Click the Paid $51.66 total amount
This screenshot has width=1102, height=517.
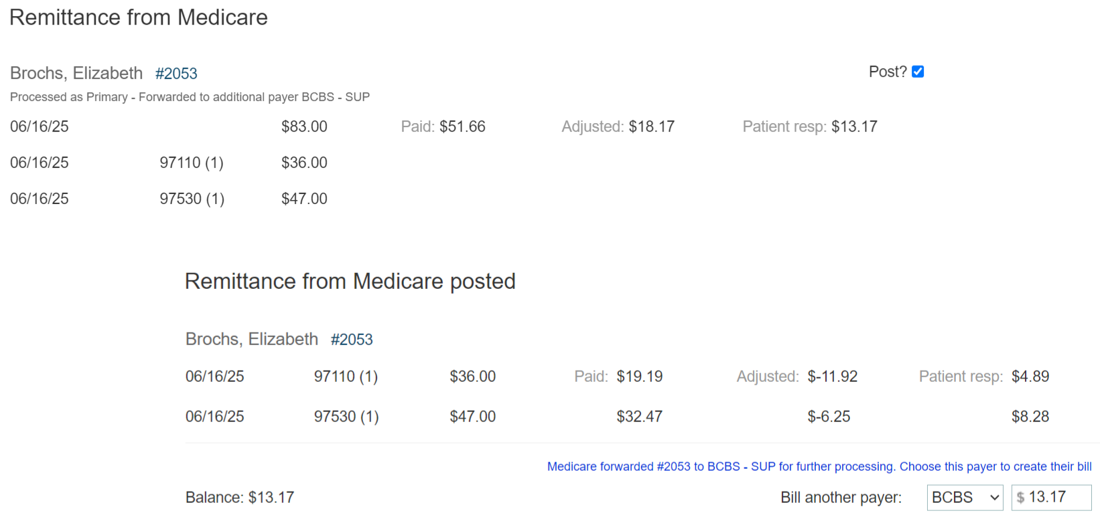(462, 126)
